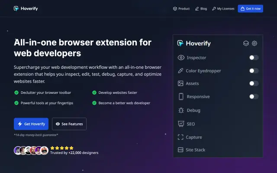277x173 pixels.
Task: Click the check icon by Become a better web developer
Action: 94,103
